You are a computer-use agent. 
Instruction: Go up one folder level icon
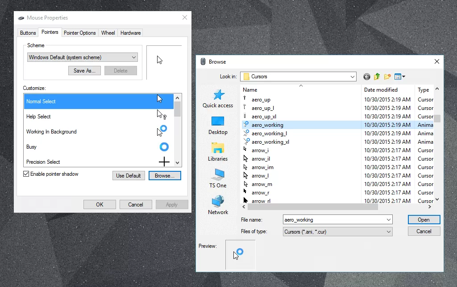[x=377, y=77]
